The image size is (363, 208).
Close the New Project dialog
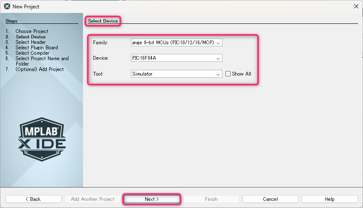(x=356, y=7)
